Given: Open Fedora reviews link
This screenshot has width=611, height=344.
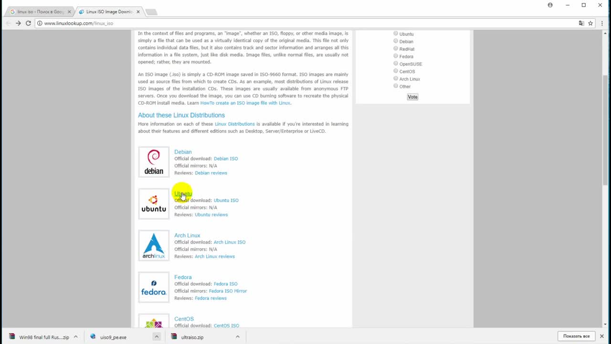Looking at the screenshot, I should point(211,298).
